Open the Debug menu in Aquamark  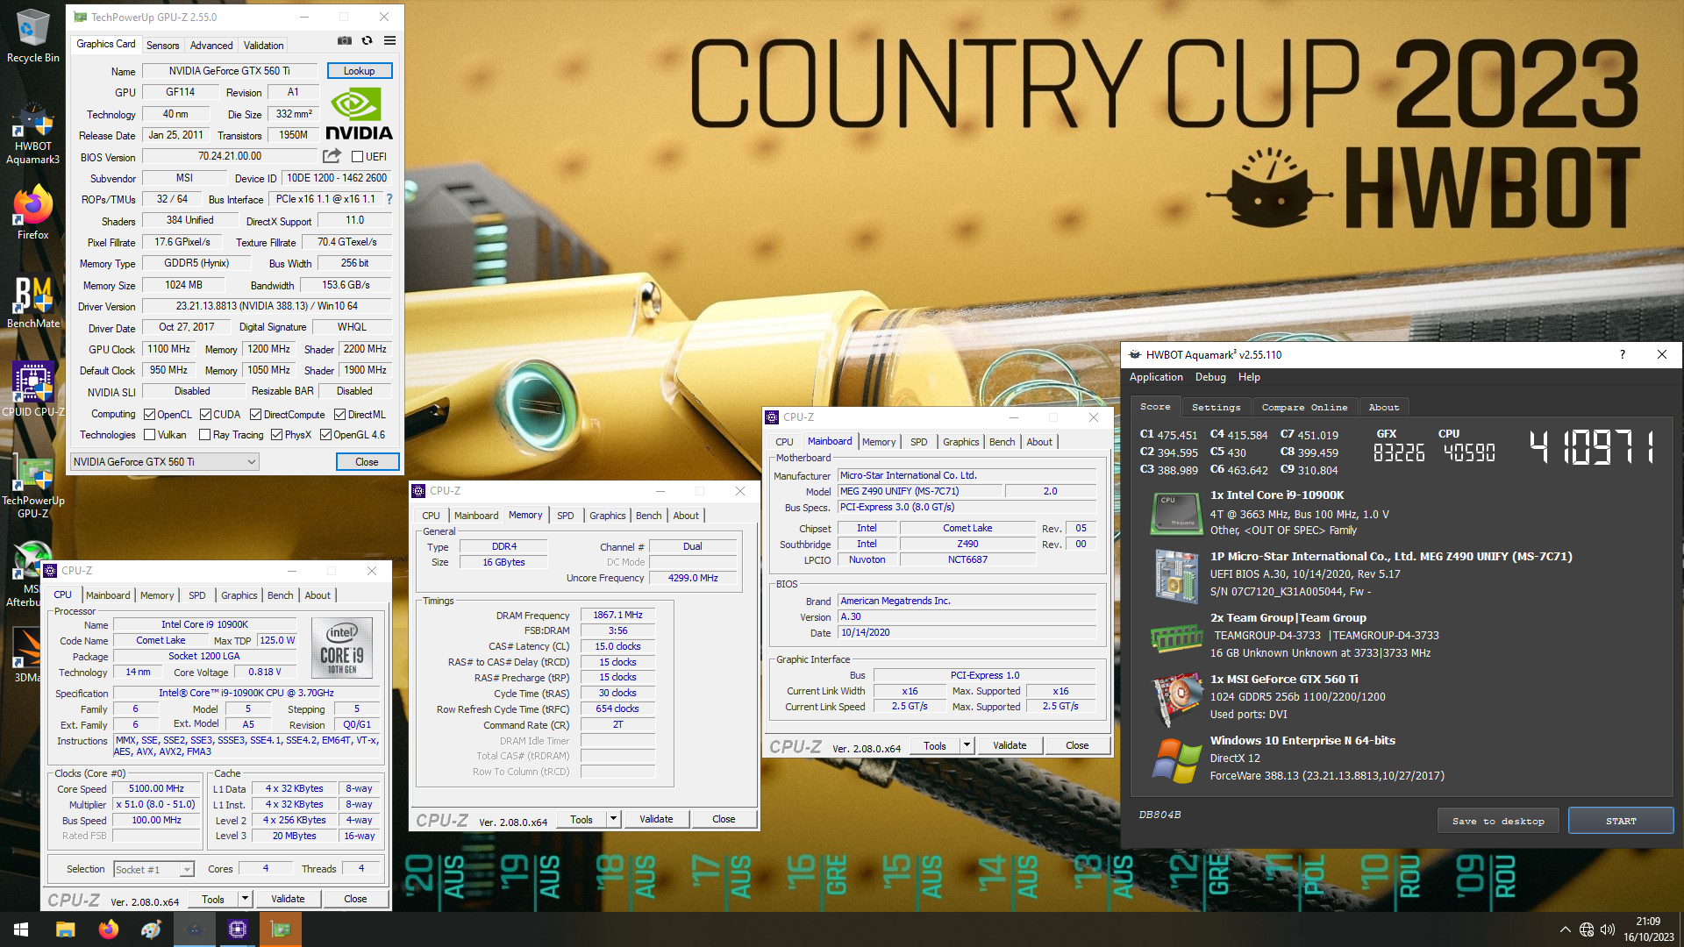click(x=1210, y=377)
